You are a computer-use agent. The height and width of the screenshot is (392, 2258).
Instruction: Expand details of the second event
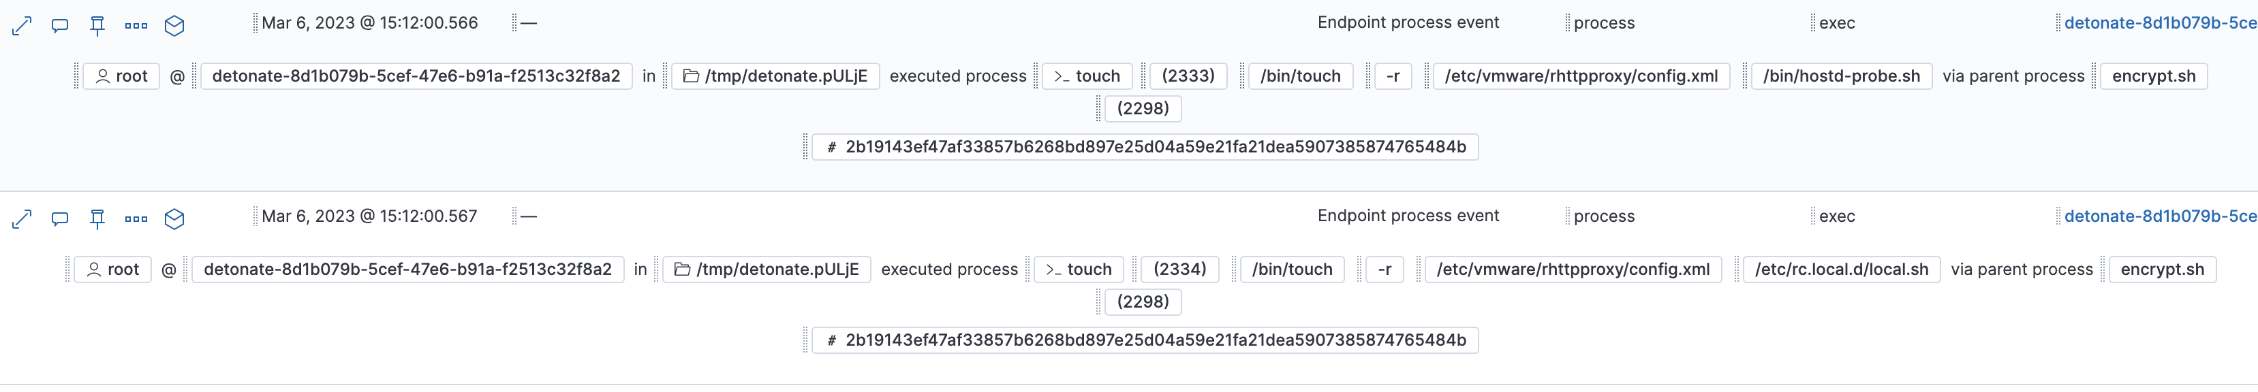(21, 218)
